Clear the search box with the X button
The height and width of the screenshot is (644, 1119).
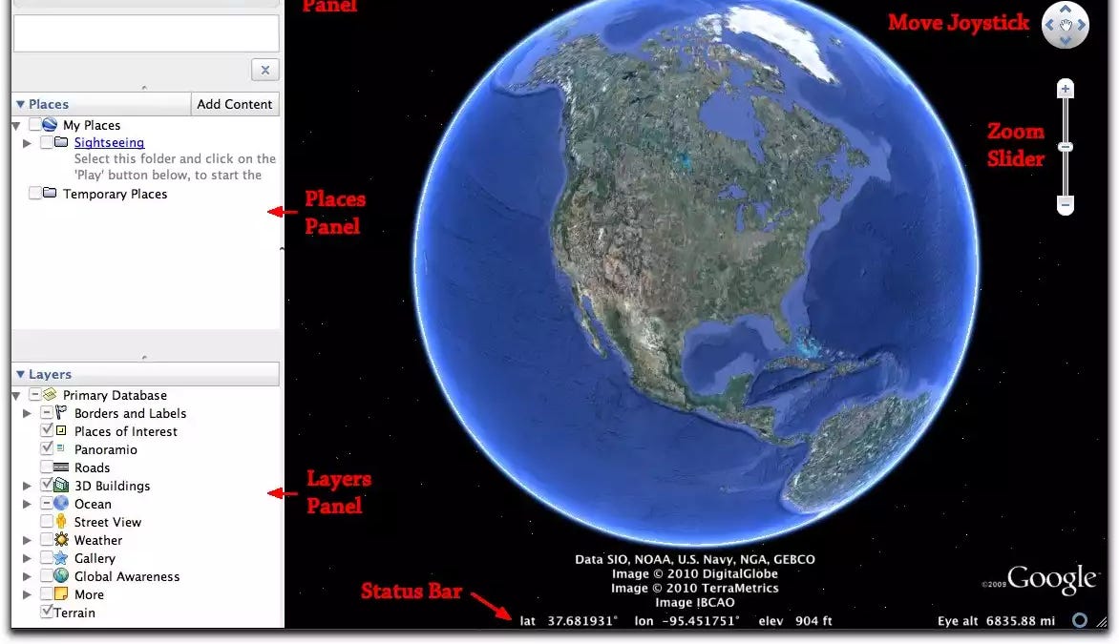264,69
